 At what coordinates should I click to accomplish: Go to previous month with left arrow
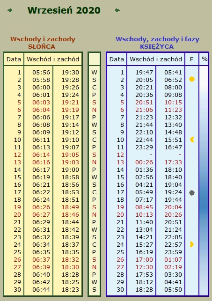[10, 10]
